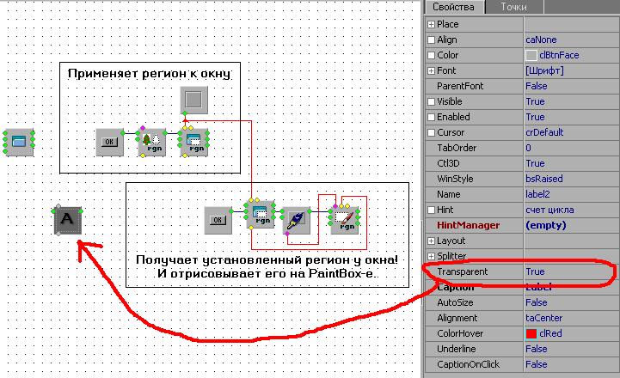Expand the Layout property group

[x=431, y=241]
